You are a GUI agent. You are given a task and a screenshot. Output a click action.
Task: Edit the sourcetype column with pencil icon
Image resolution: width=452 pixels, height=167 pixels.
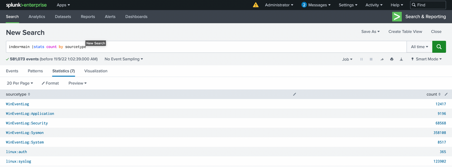294,94
